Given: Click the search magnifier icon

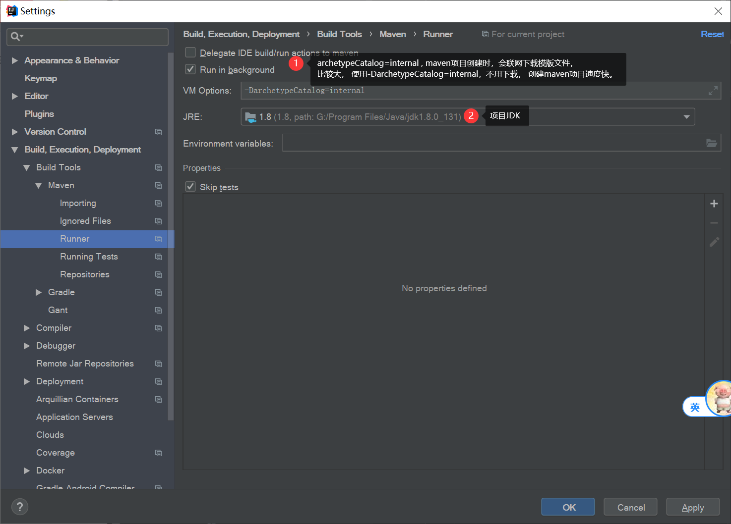Looking at the screenshot, I should pos(16,36).
